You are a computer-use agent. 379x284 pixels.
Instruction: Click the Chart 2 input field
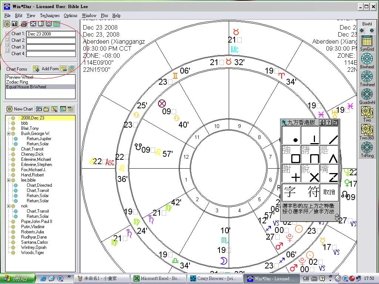[x=51, y=41]
